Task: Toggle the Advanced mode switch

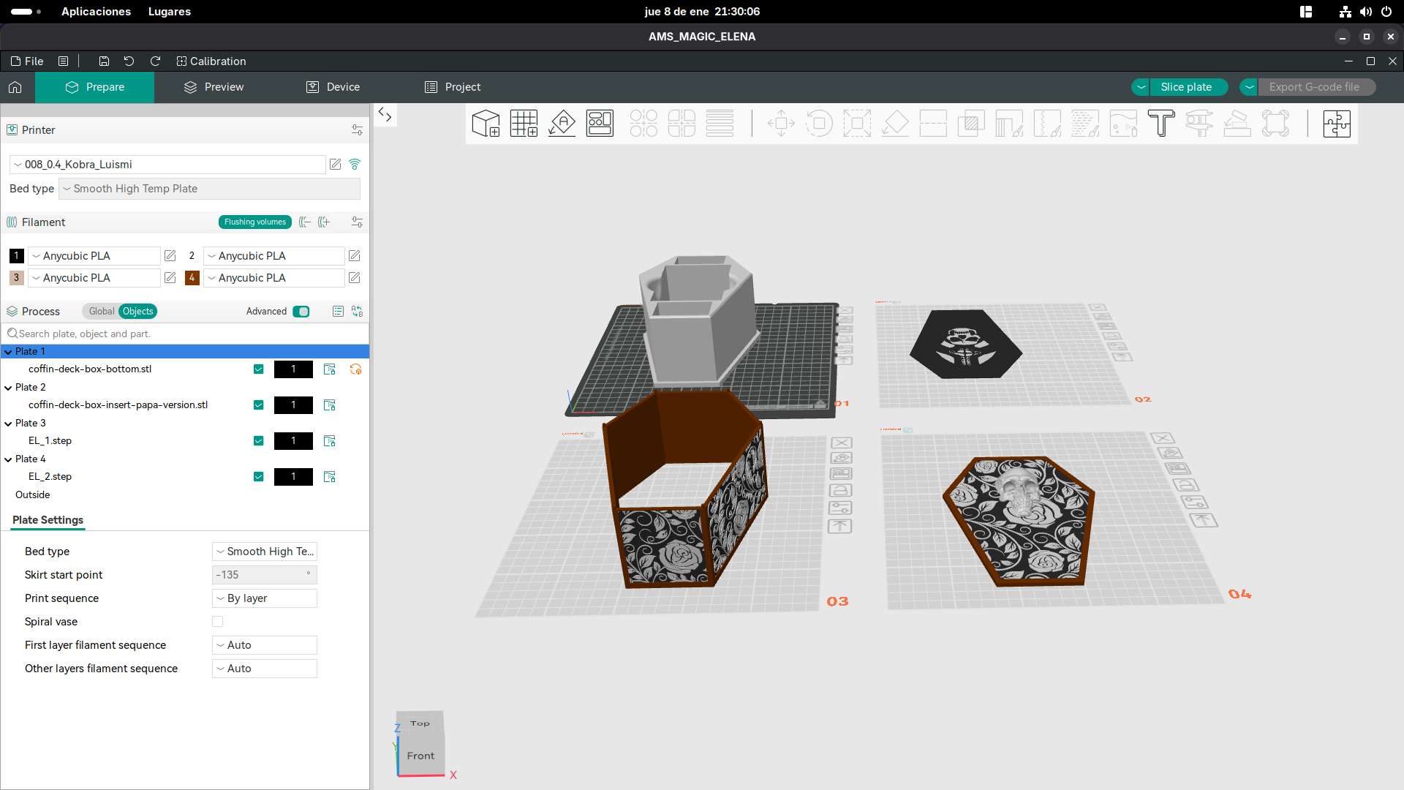Action: [x=301, y=312]
